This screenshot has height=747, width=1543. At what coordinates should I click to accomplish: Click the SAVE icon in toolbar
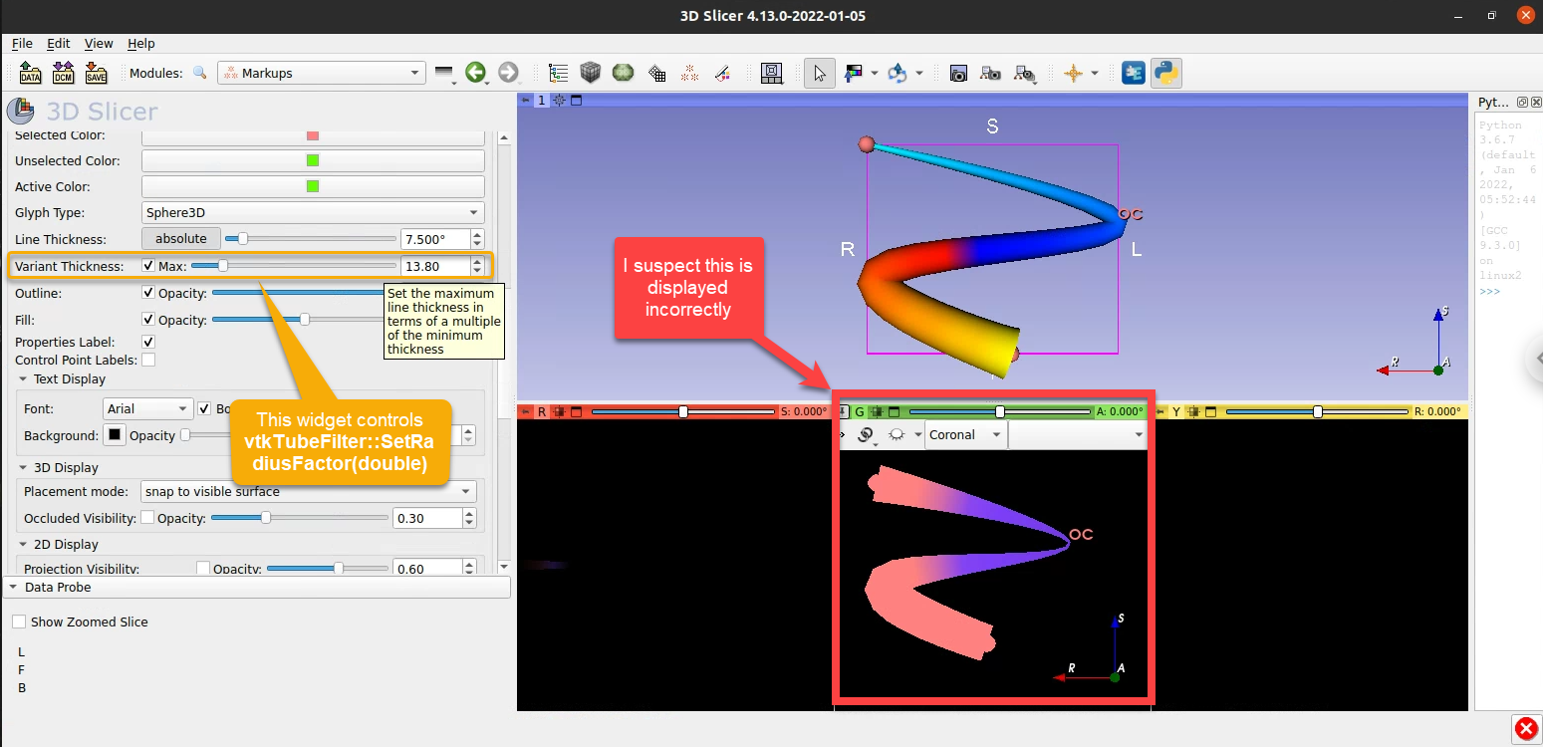(x=96, y=73)
